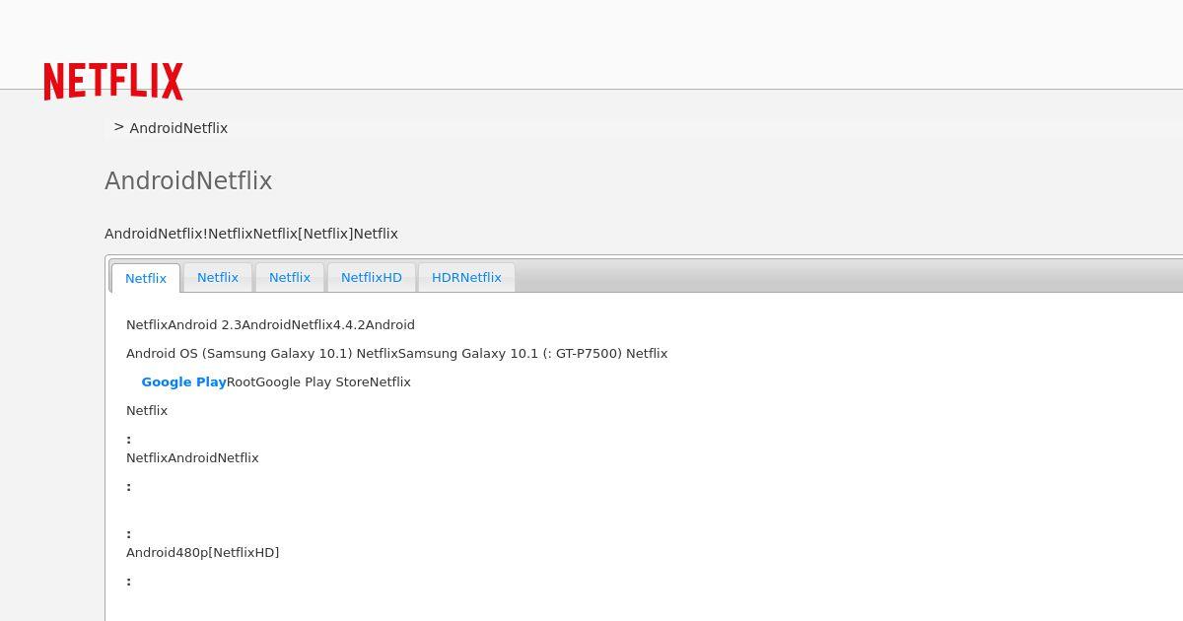Switch to the HDRNetflix tab

pos(466,277)
